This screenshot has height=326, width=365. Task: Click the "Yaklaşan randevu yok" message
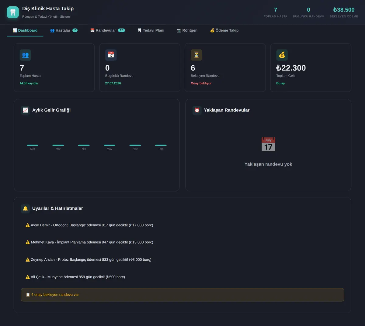[x=268, y=164]
